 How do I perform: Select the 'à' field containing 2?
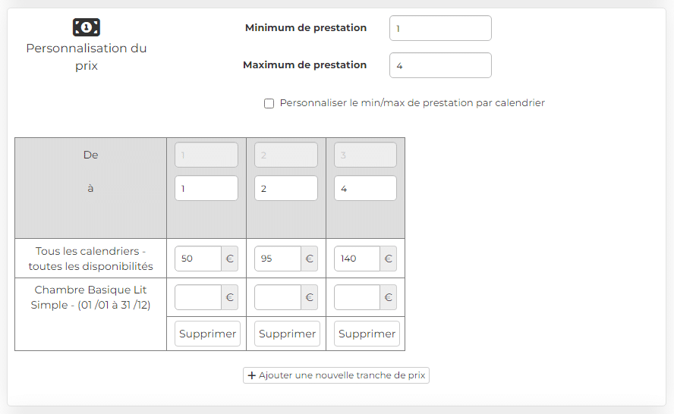click(x=286, y=188)
